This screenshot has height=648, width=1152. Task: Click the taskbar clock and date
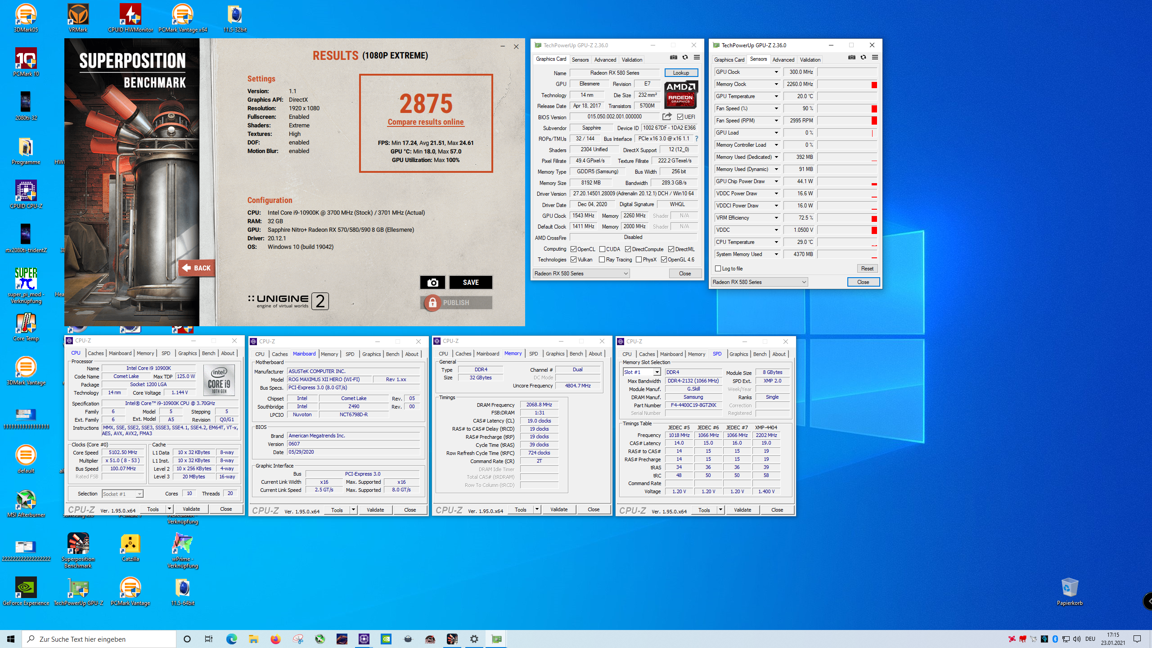pyautogui.click(x=1113, y=639)
